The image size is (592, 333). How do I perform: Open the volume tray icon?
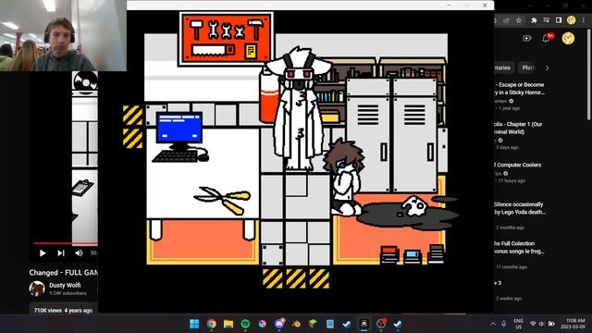click(x=541, y=324)
